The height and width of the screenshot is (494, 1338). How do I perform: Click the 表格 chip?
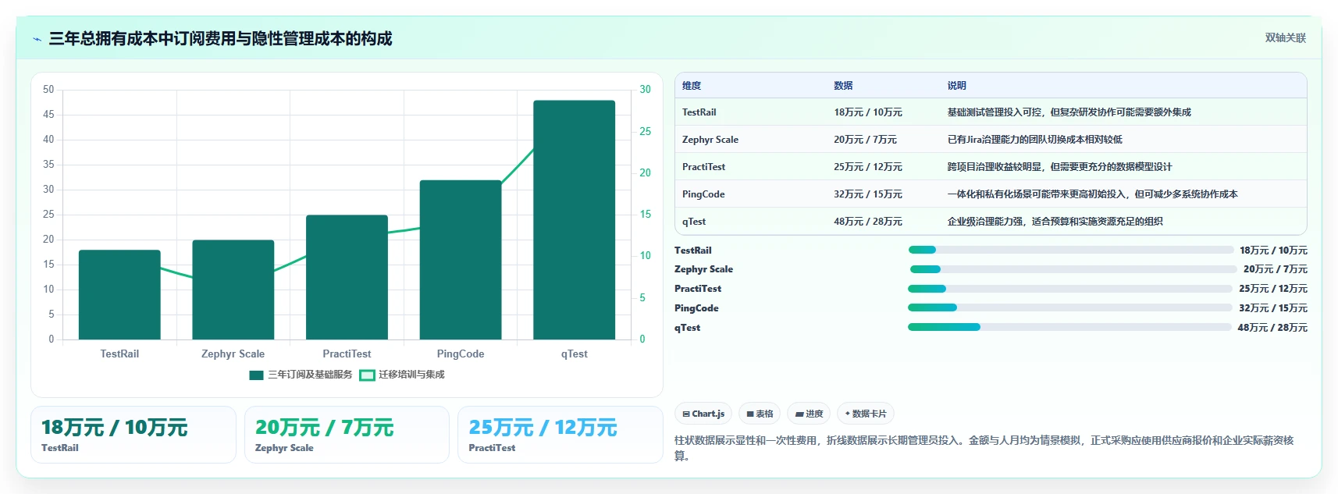click(x=760, y=414)
